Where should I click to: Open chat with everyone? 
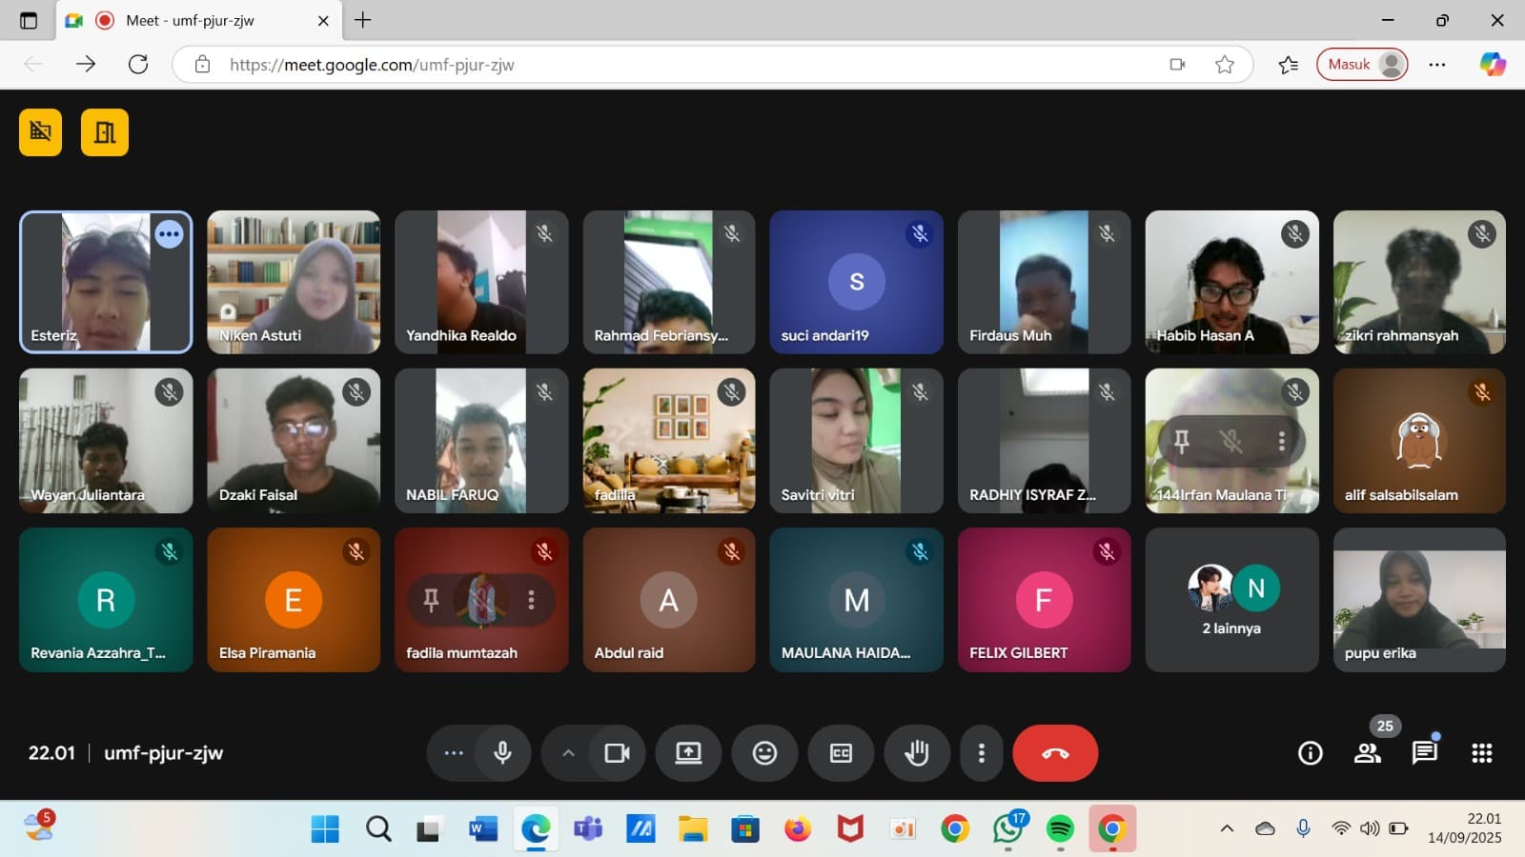pyautogui.click(x=1425, y=753)
